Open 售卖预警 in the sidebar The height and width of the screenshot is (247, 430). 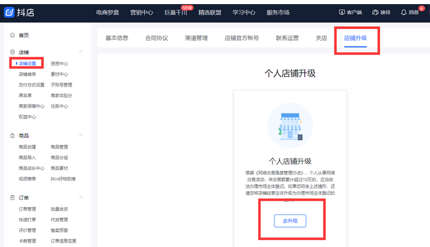click(x=59, y=230)
